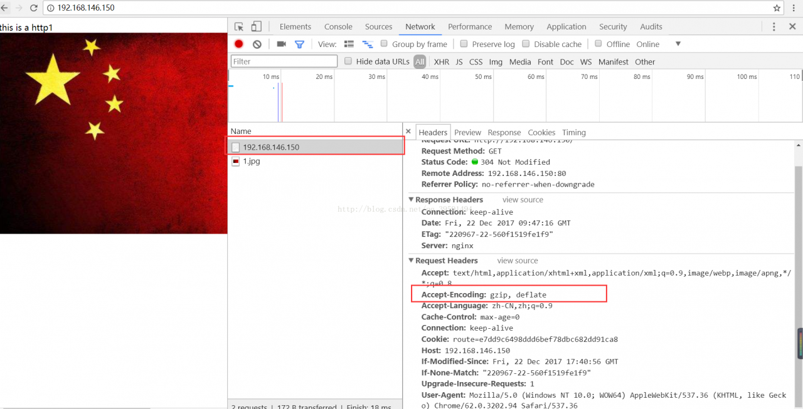Collapse the Response Headers section
Image resolution: width=803 pixels, height=409 pixels.
pyautogui.click(x=411, y=199)
